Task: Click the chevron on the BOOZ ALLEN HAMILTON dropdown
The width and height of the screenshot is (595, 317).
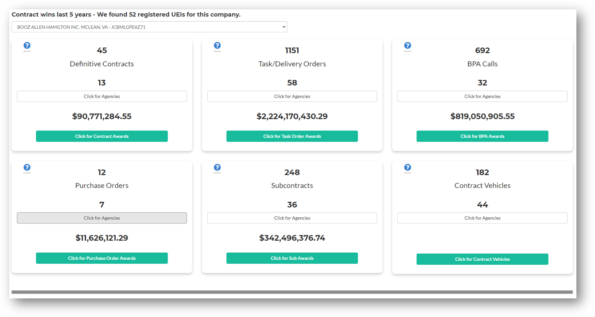Action: pos(283,27)
